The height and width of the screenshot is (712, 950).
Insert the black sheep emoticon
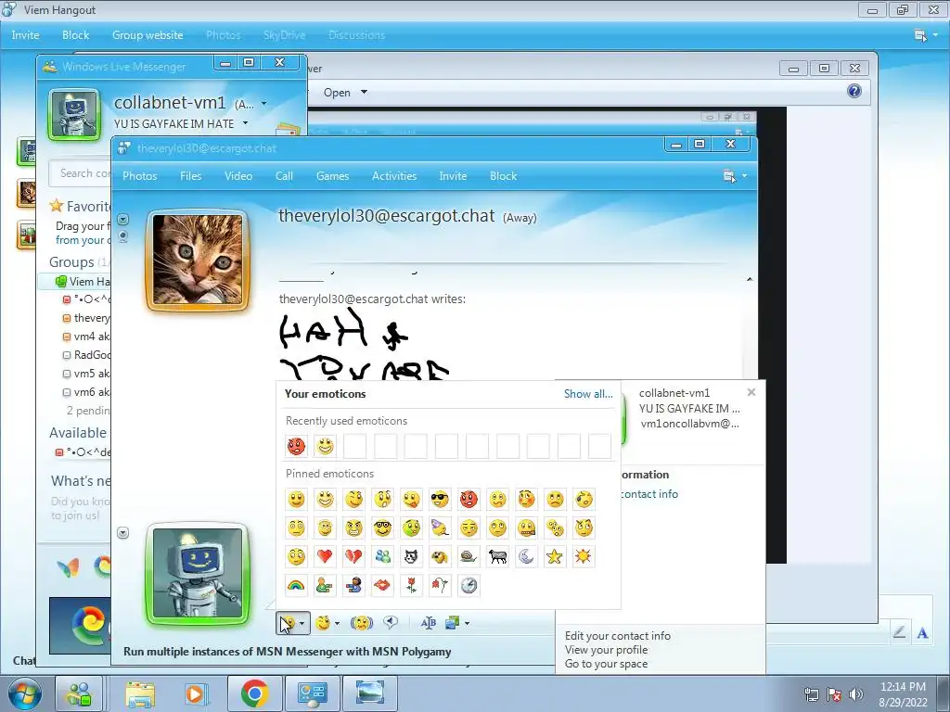point(497,556)
